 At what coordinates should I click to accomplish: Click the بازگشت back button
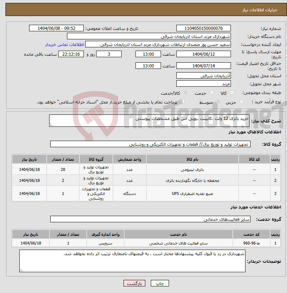(134, 283)
